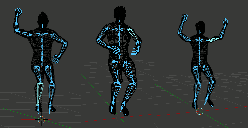
Task: Select the bent knee joint of the both-arms-raised figure
Action: tap(213, 82)
